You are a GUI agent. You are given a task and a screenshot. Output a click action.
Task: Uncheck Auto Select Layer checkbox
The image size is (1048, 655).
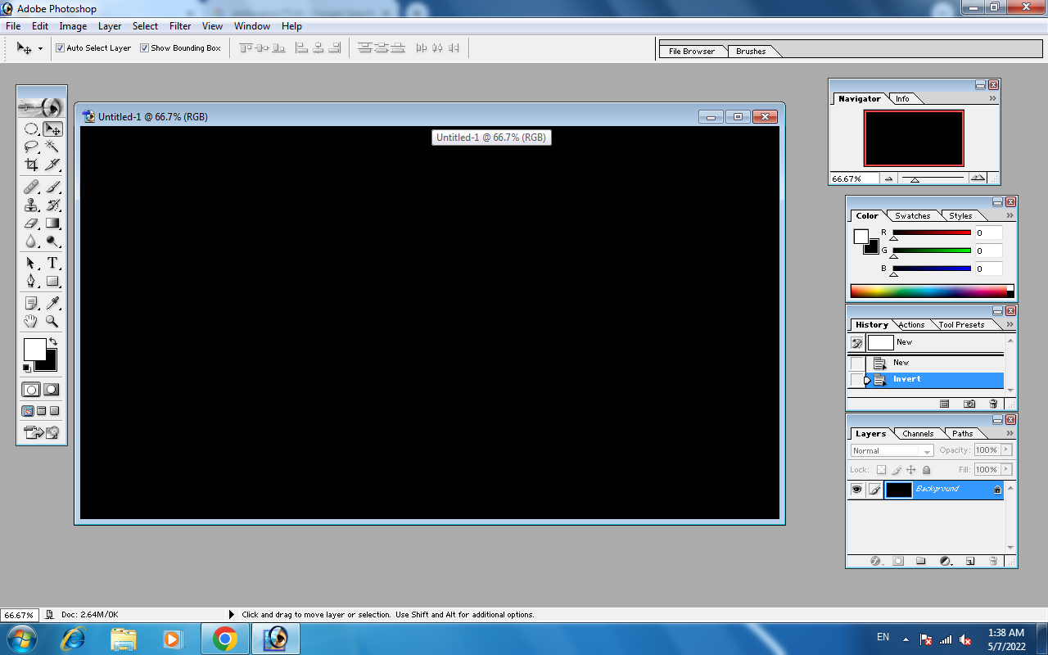(x=60, y=48)
